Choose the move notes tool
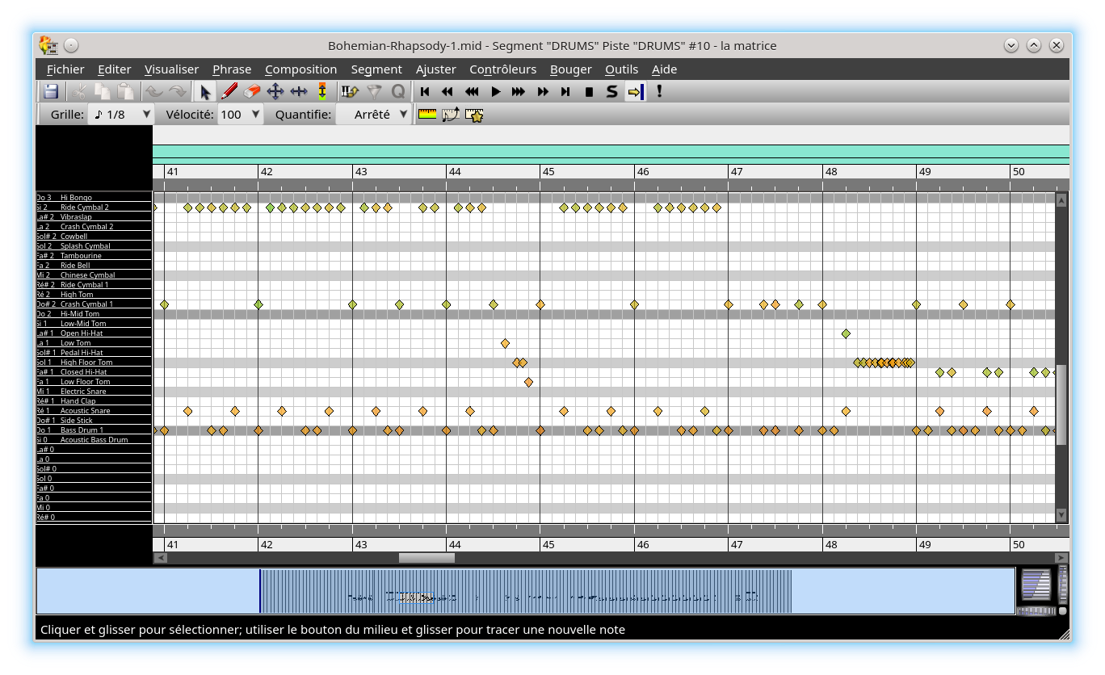1105x675 pixels. (x=275, y=91)
